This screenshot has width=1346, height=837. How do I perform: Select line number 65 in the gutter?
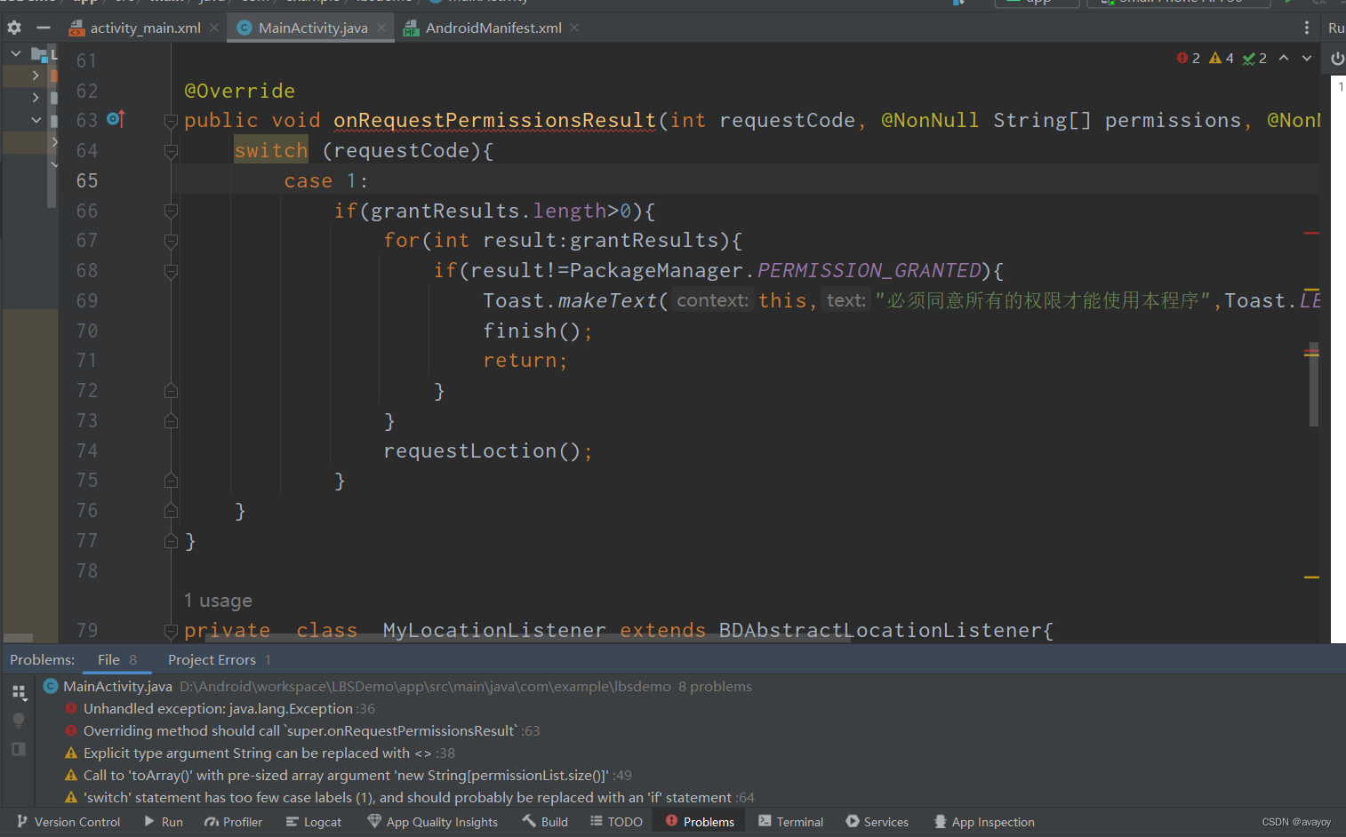point(86,180)
